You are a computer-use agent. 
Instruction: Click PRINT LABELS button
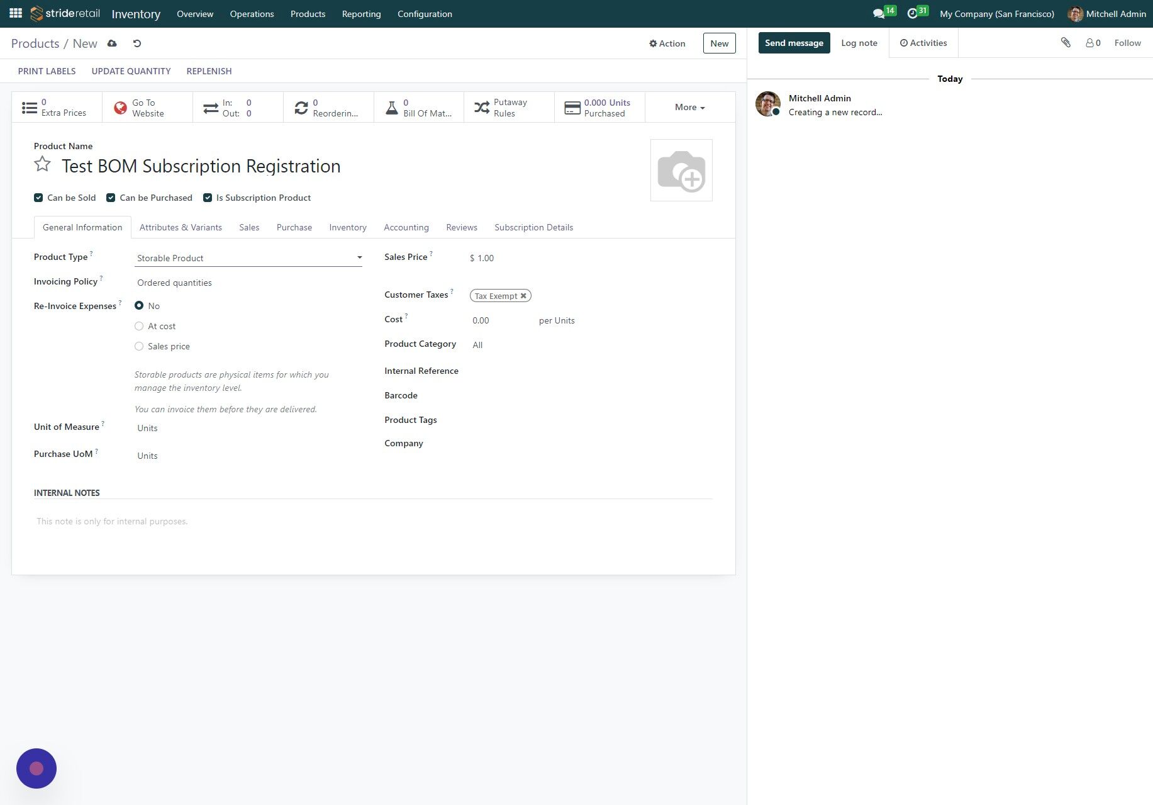[x=47, y=71]
